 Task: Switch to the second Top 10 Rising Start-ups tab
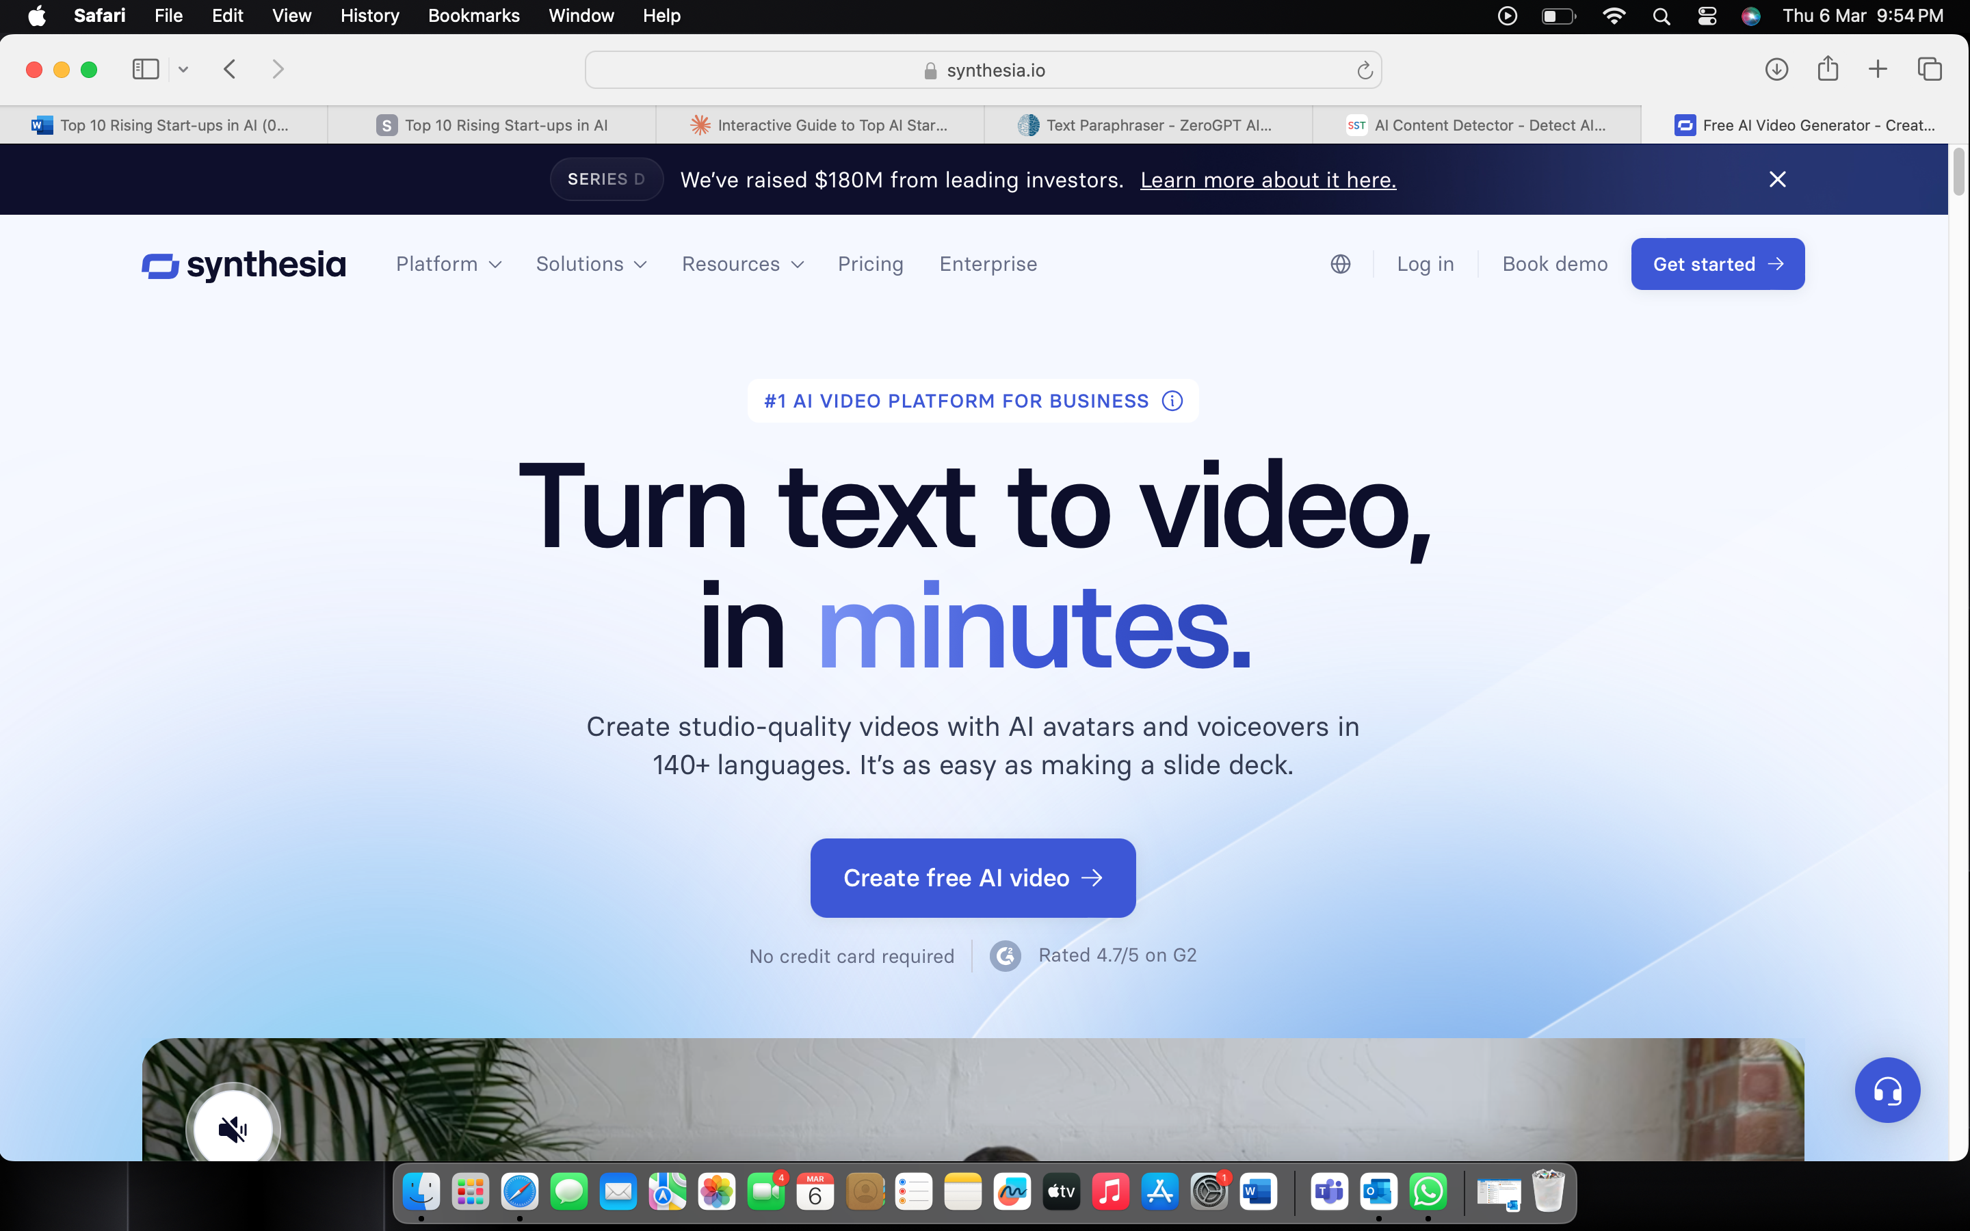pyautogui.click(x=492, y=124)
